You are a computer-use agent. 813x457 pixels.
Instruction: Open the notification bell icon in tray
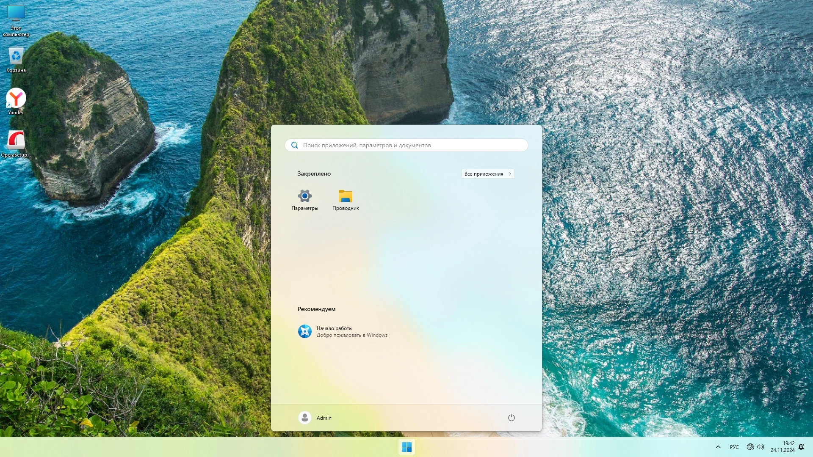[801, 447]
